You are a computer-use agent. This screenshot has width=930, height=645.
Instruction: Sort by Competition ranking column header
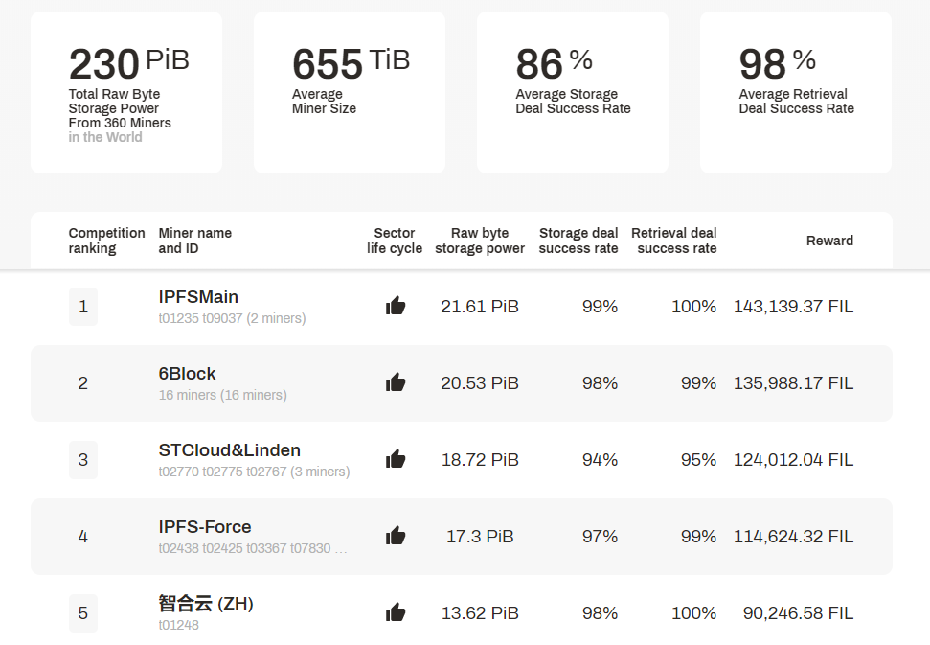tap(106, 241)
